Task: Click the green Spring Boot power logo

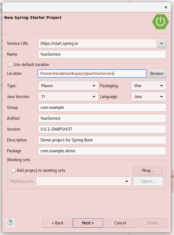Action: pos(160,22)
